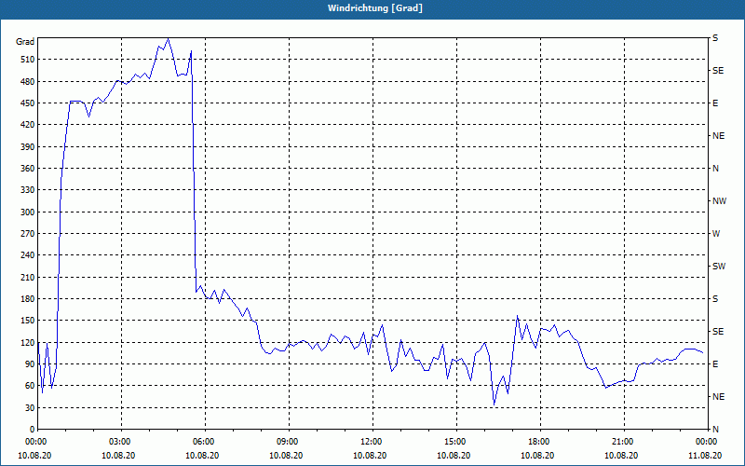Click the 10.08.20 date under 18:00

pyautogui.click(x=538, y=456)
